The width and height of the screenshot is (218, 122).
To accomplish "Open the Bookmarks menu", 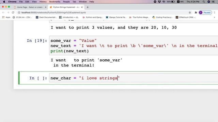I will click(54, 2).
